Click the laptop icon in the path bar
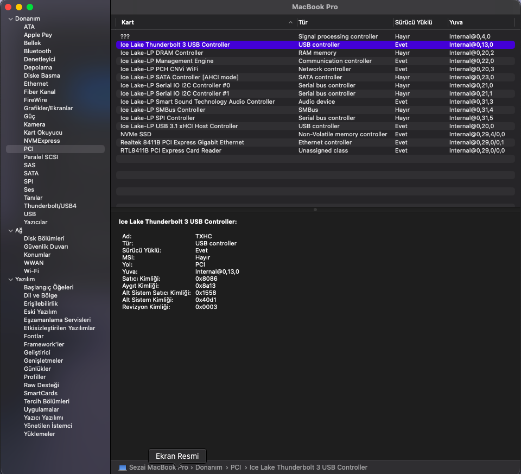The height and width of the screenshot is (474, 521). pyautogui.click(x=122, y=467)
